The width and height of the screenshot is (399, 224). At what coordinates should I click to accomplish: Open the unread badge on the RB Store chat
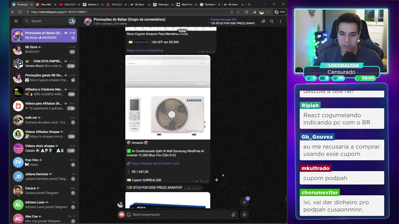click(72, 52)
